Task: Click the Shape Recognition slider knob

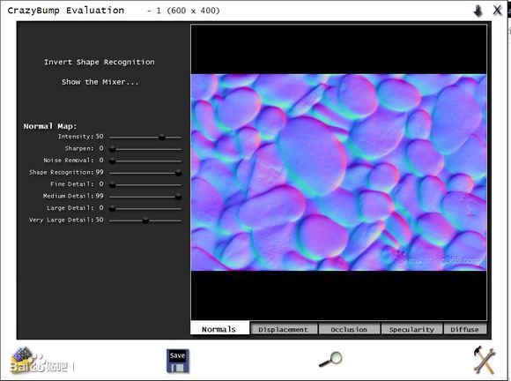Action: click(178, 173)
